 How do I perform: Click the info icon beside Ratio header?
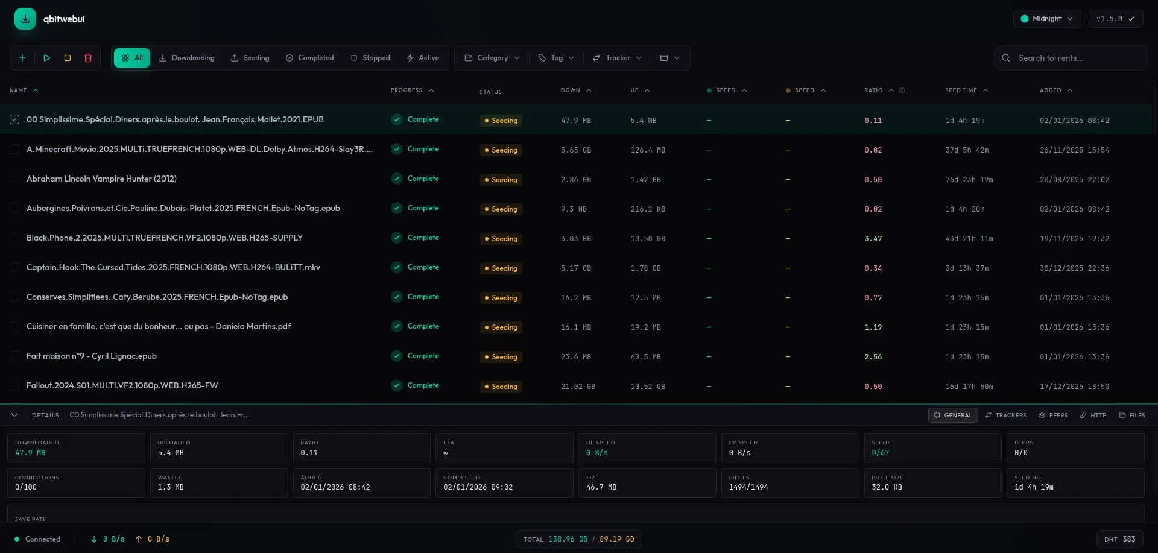902,90
